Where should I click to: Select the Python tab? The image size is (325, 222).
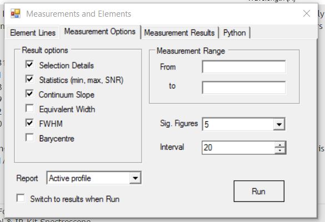point(234,33)
